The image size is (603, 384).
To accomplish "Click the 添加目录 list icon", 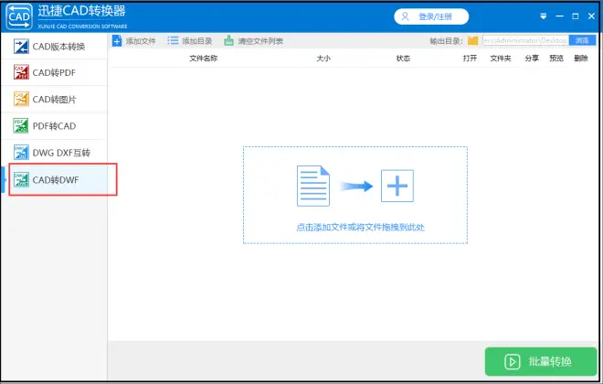I will pyautogui.click(x=173, y=41).
